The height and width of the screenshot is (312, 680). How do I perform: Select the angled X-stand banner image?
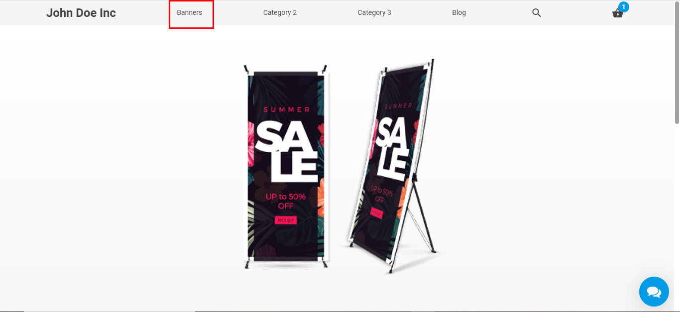[x=391, y=166]
